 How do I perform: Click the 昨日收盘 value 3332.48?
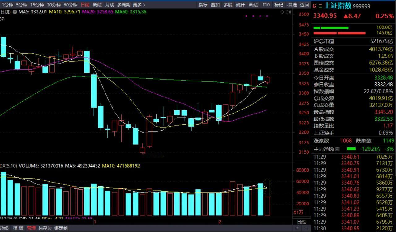pos(384,85)
